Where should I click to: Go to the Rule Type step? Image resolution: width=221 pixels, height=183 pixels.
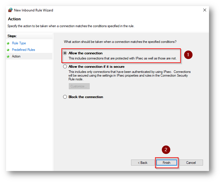click(19, 43)
